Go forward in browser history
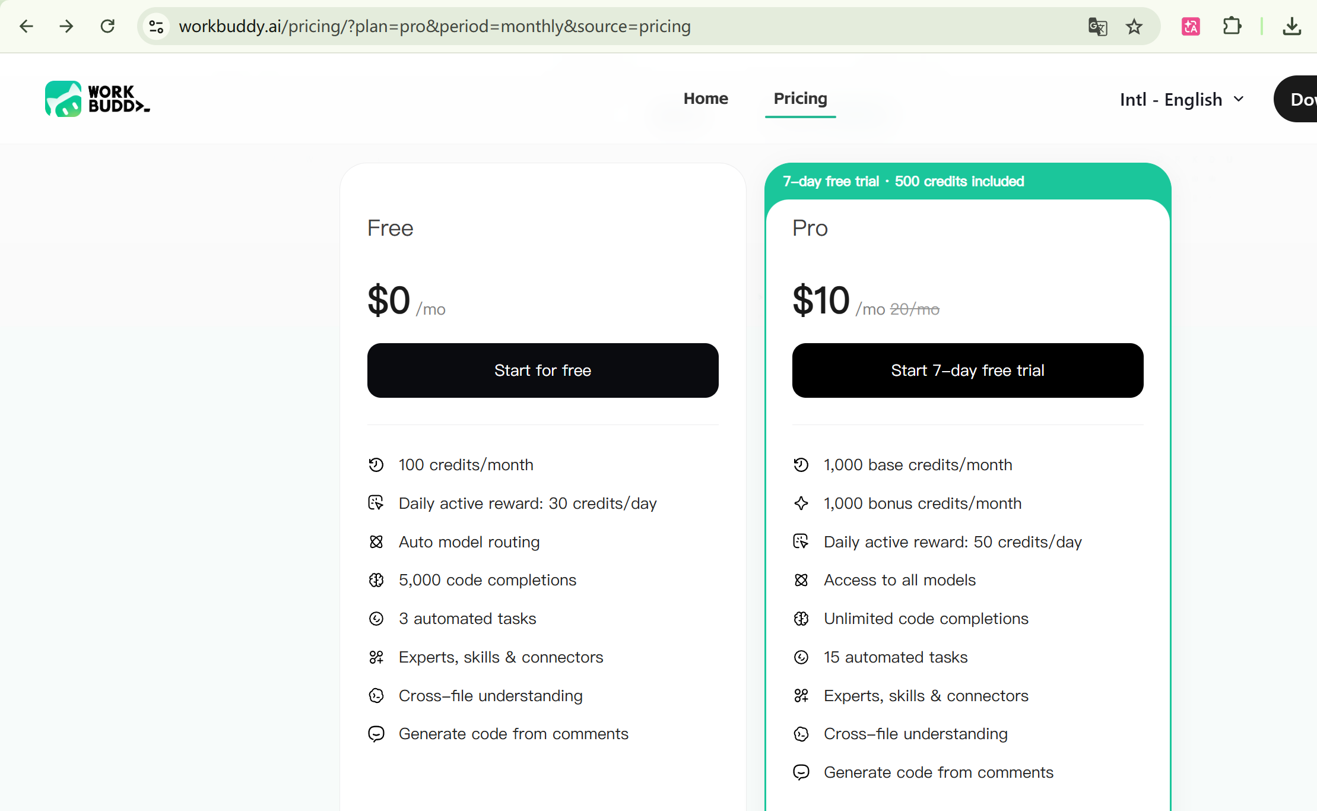This screenshot has height=811, width=1317. [66, 26]
